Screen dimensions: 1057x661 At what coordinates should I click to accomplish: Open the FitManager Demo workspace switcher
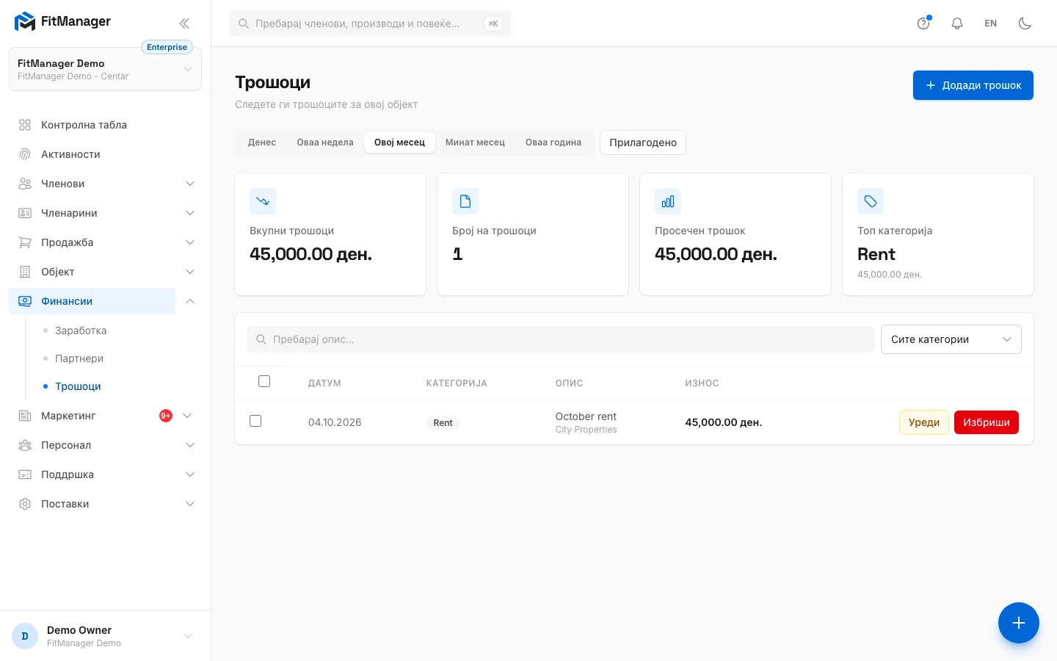[x=105, y=69]
